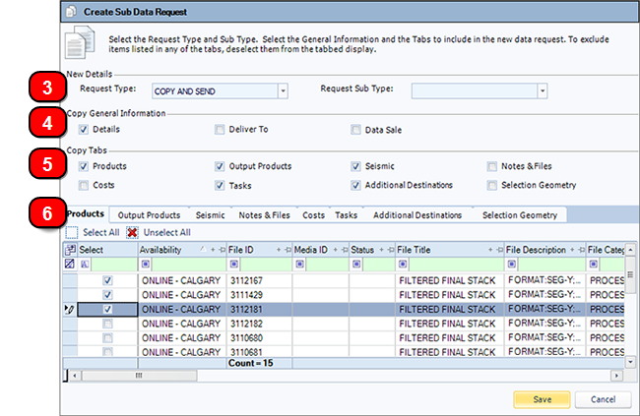Viewport: 640px width, 416px height.
Task: Click the File Title filter input field
Action: point(456,265)
